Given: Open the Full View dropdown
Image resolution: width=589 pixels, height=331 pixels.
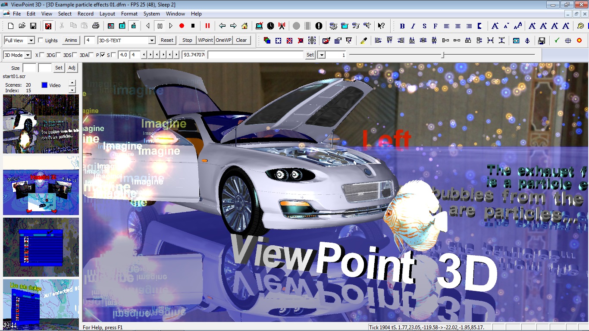Looking at the screenshot, I should (x=31, y=41).
